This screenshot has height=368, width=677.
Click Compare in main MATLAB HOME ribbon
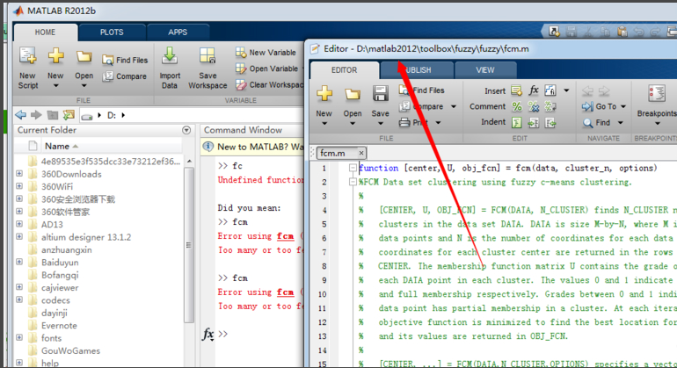125,76
